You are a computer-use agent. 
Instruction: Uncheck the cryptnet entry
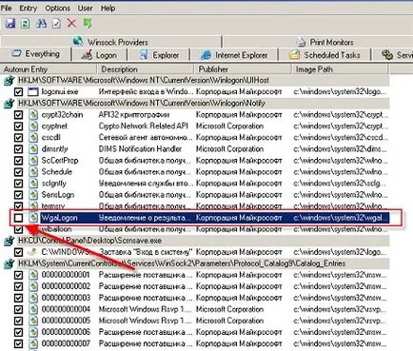[x=19, y=127]
